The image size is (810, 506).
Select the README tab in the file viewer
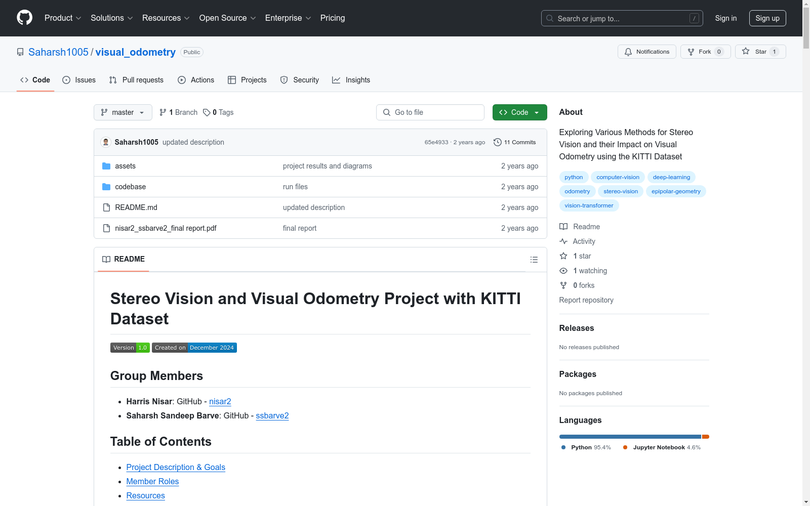124,259
